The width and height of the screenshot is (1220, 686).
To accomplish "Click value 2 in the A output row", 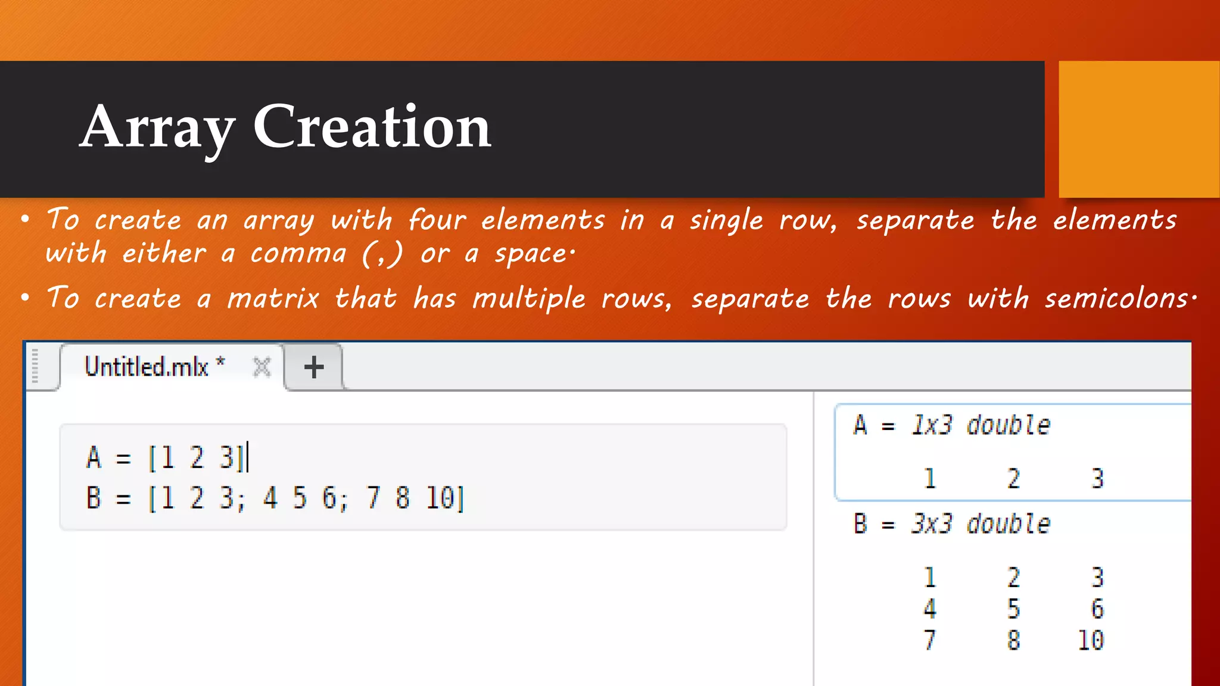I will tap(1013, 479).
